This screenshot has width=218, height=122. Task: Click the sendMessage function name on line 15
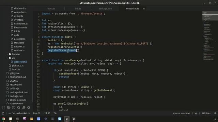[73, 60]
